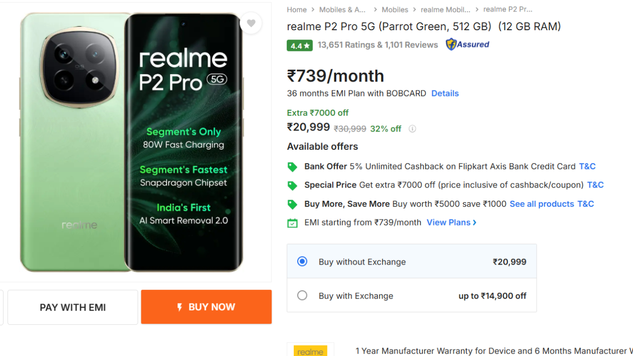633x356 pixels.
Task: Click PAY WITH EMI button
Action: (73, 308)
